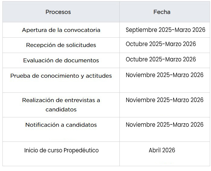Click date next to Realización de entrevistas
This screenshot has width=211, height=171.
coord(164,105)
